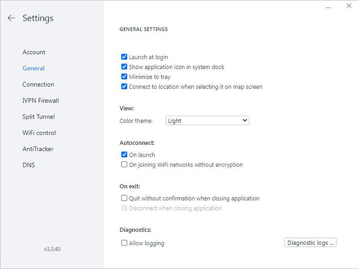Switch to IVPN Firewall settings

coord(40,101)
